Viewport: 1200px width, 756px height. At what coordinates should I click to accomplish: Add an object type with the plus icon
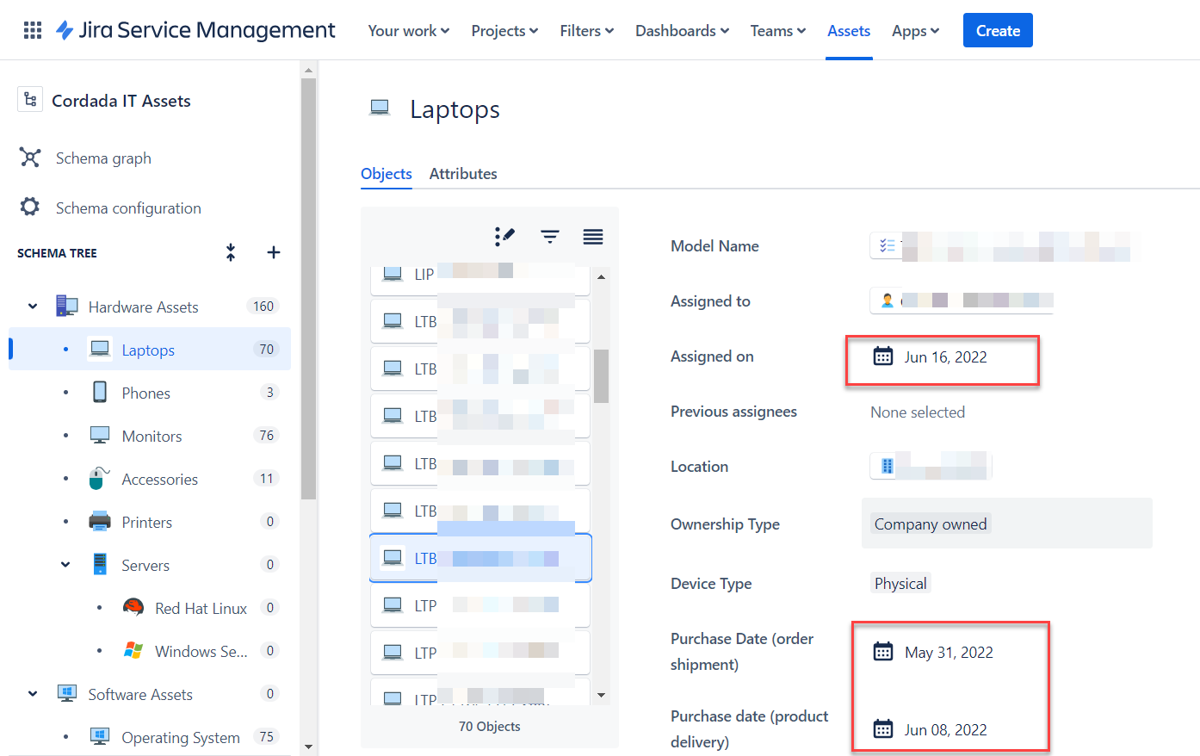(x=273, y=252)
